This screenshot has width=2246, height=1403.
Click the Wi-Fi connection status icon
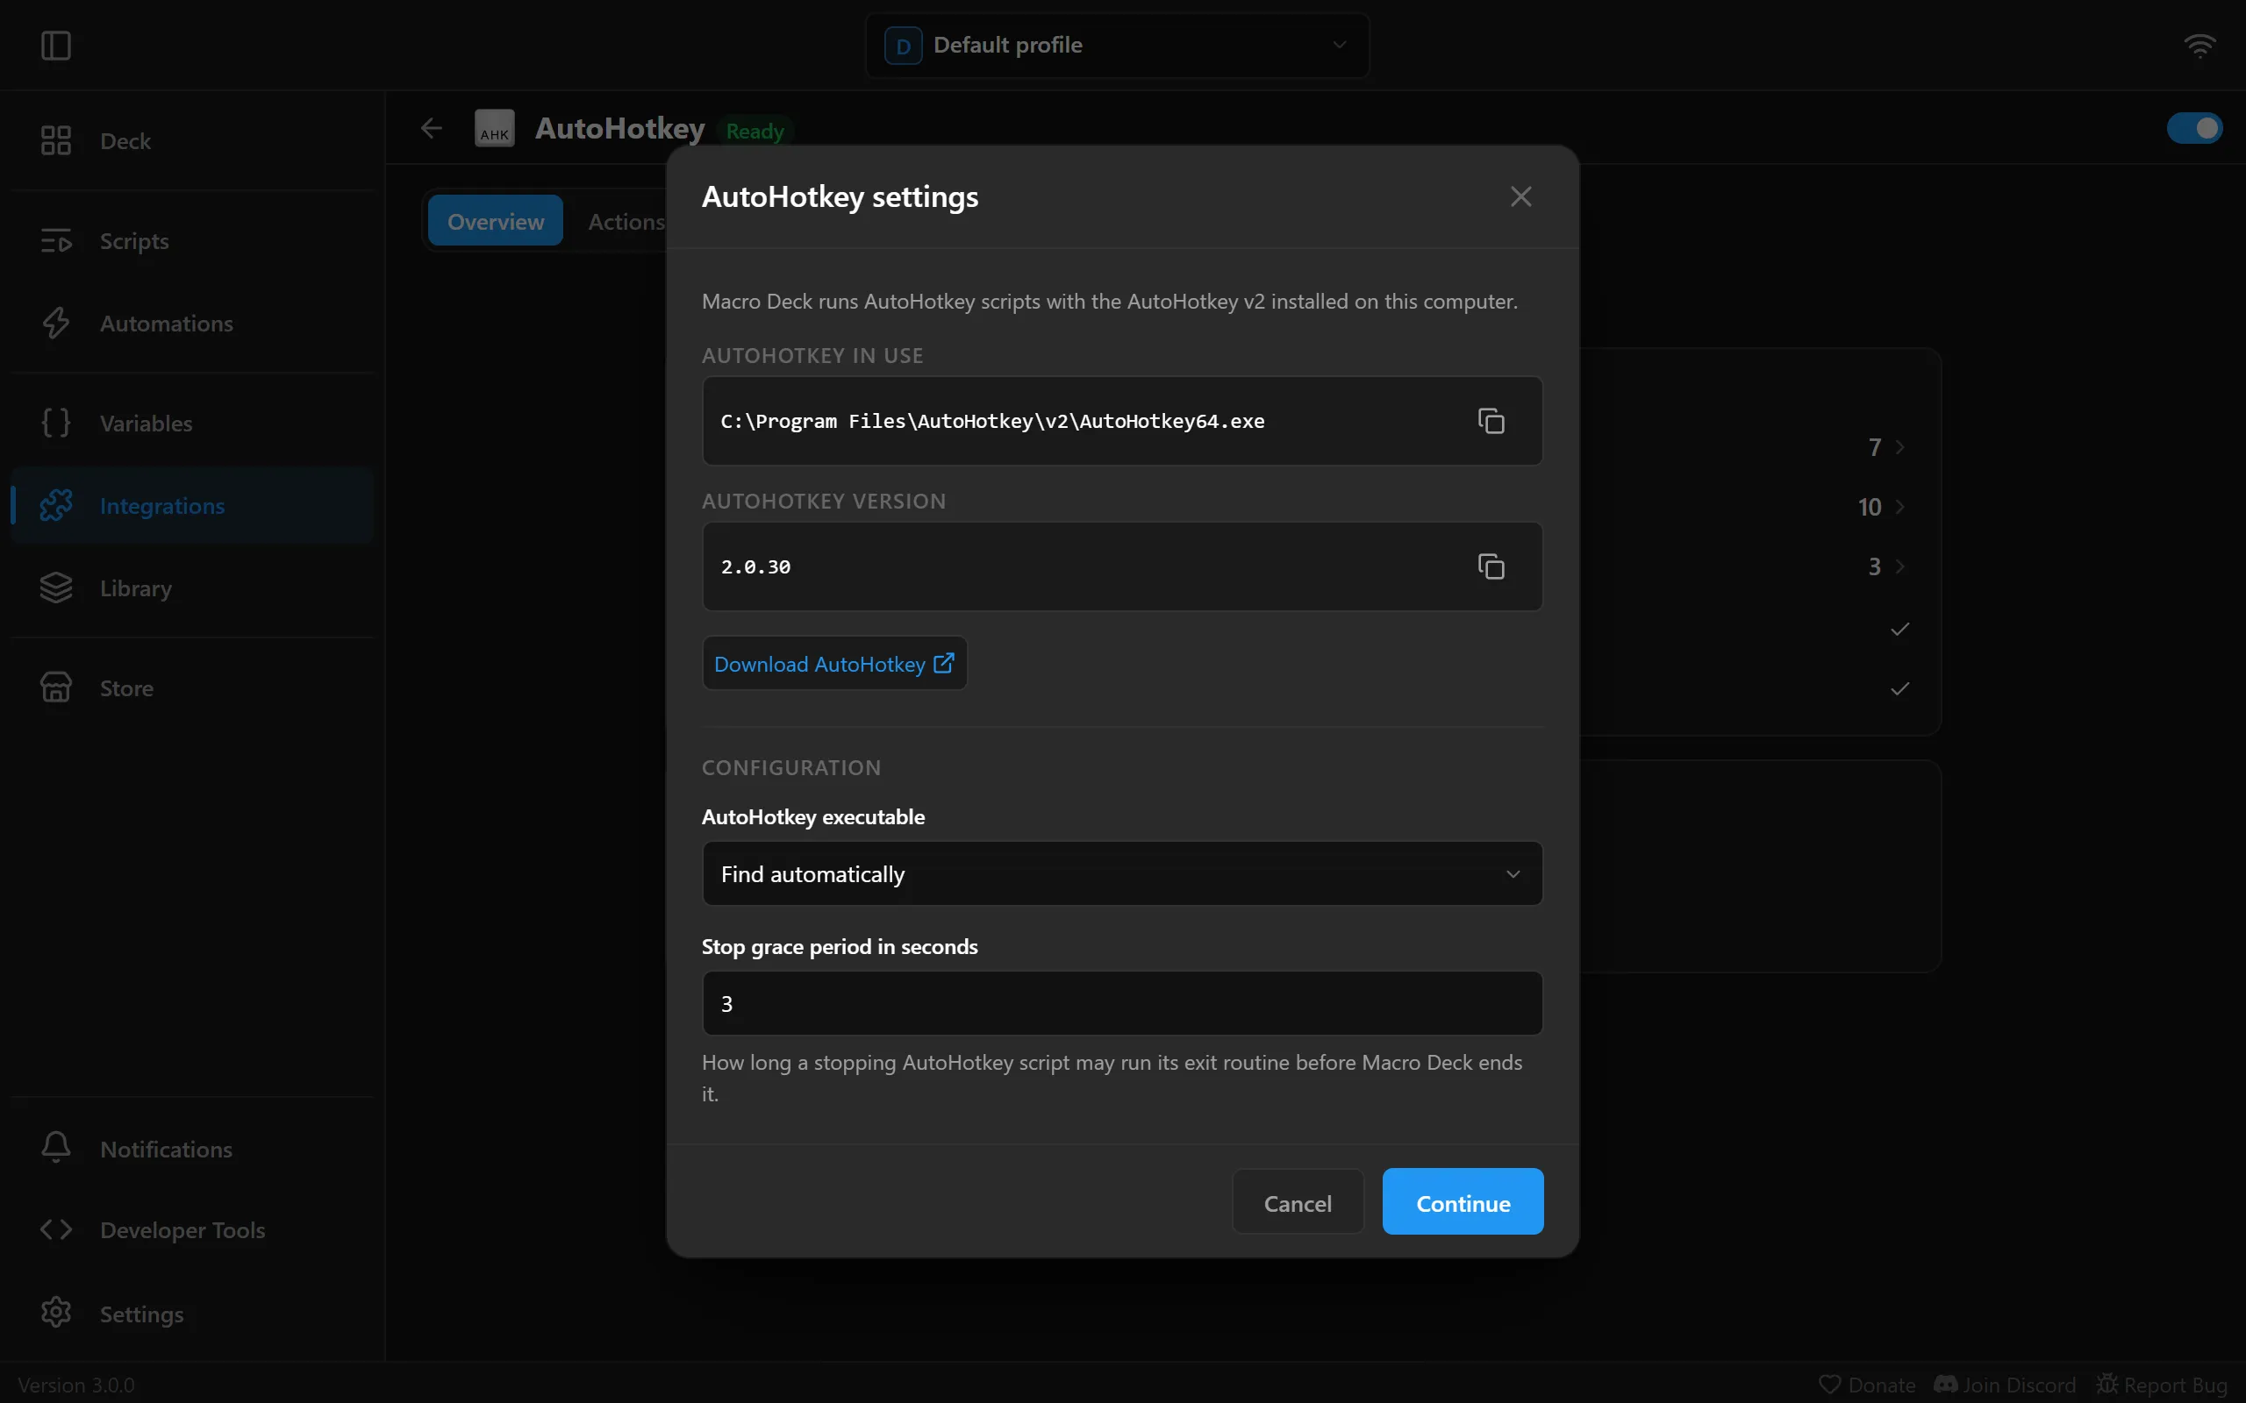click(x=2200, y=45)
